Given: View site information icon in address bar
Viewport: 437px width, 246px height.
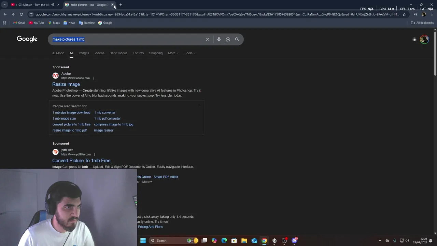Looking at the screenshot, I should coord(31,14).
